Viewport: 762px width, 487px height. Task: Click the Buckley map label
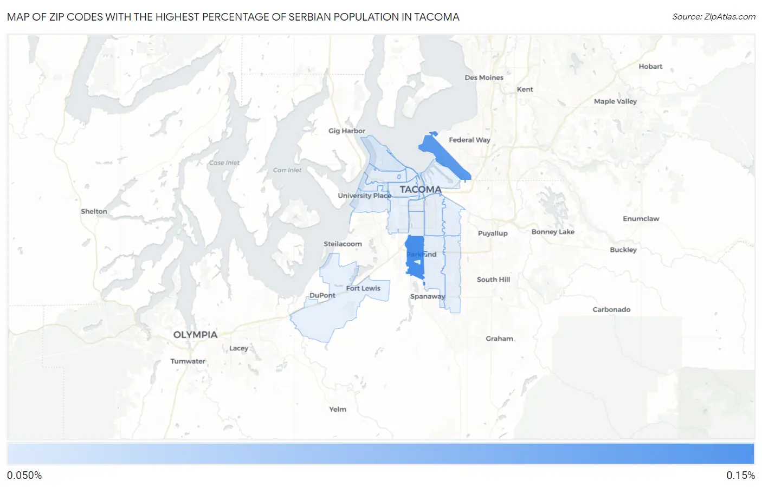coord(623,250)
